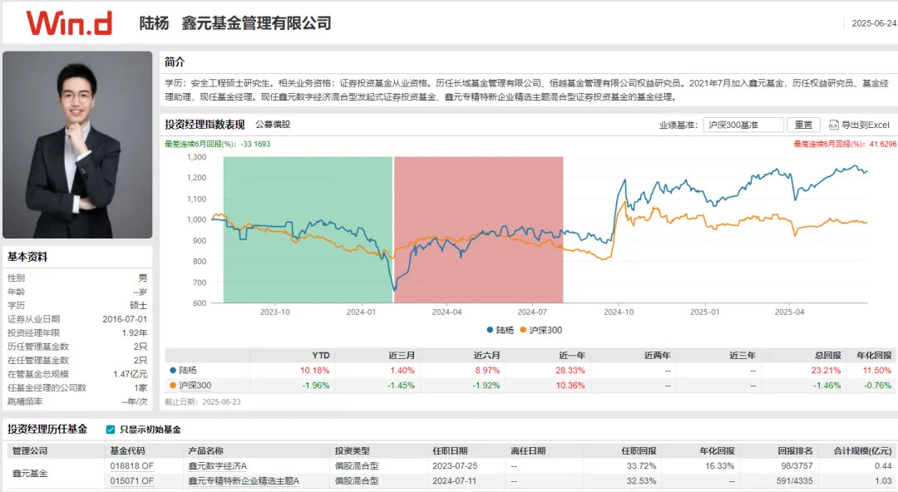898x492 pixels.
Task: Select the 公募偏股 category label
Action: tap(273, 125)
